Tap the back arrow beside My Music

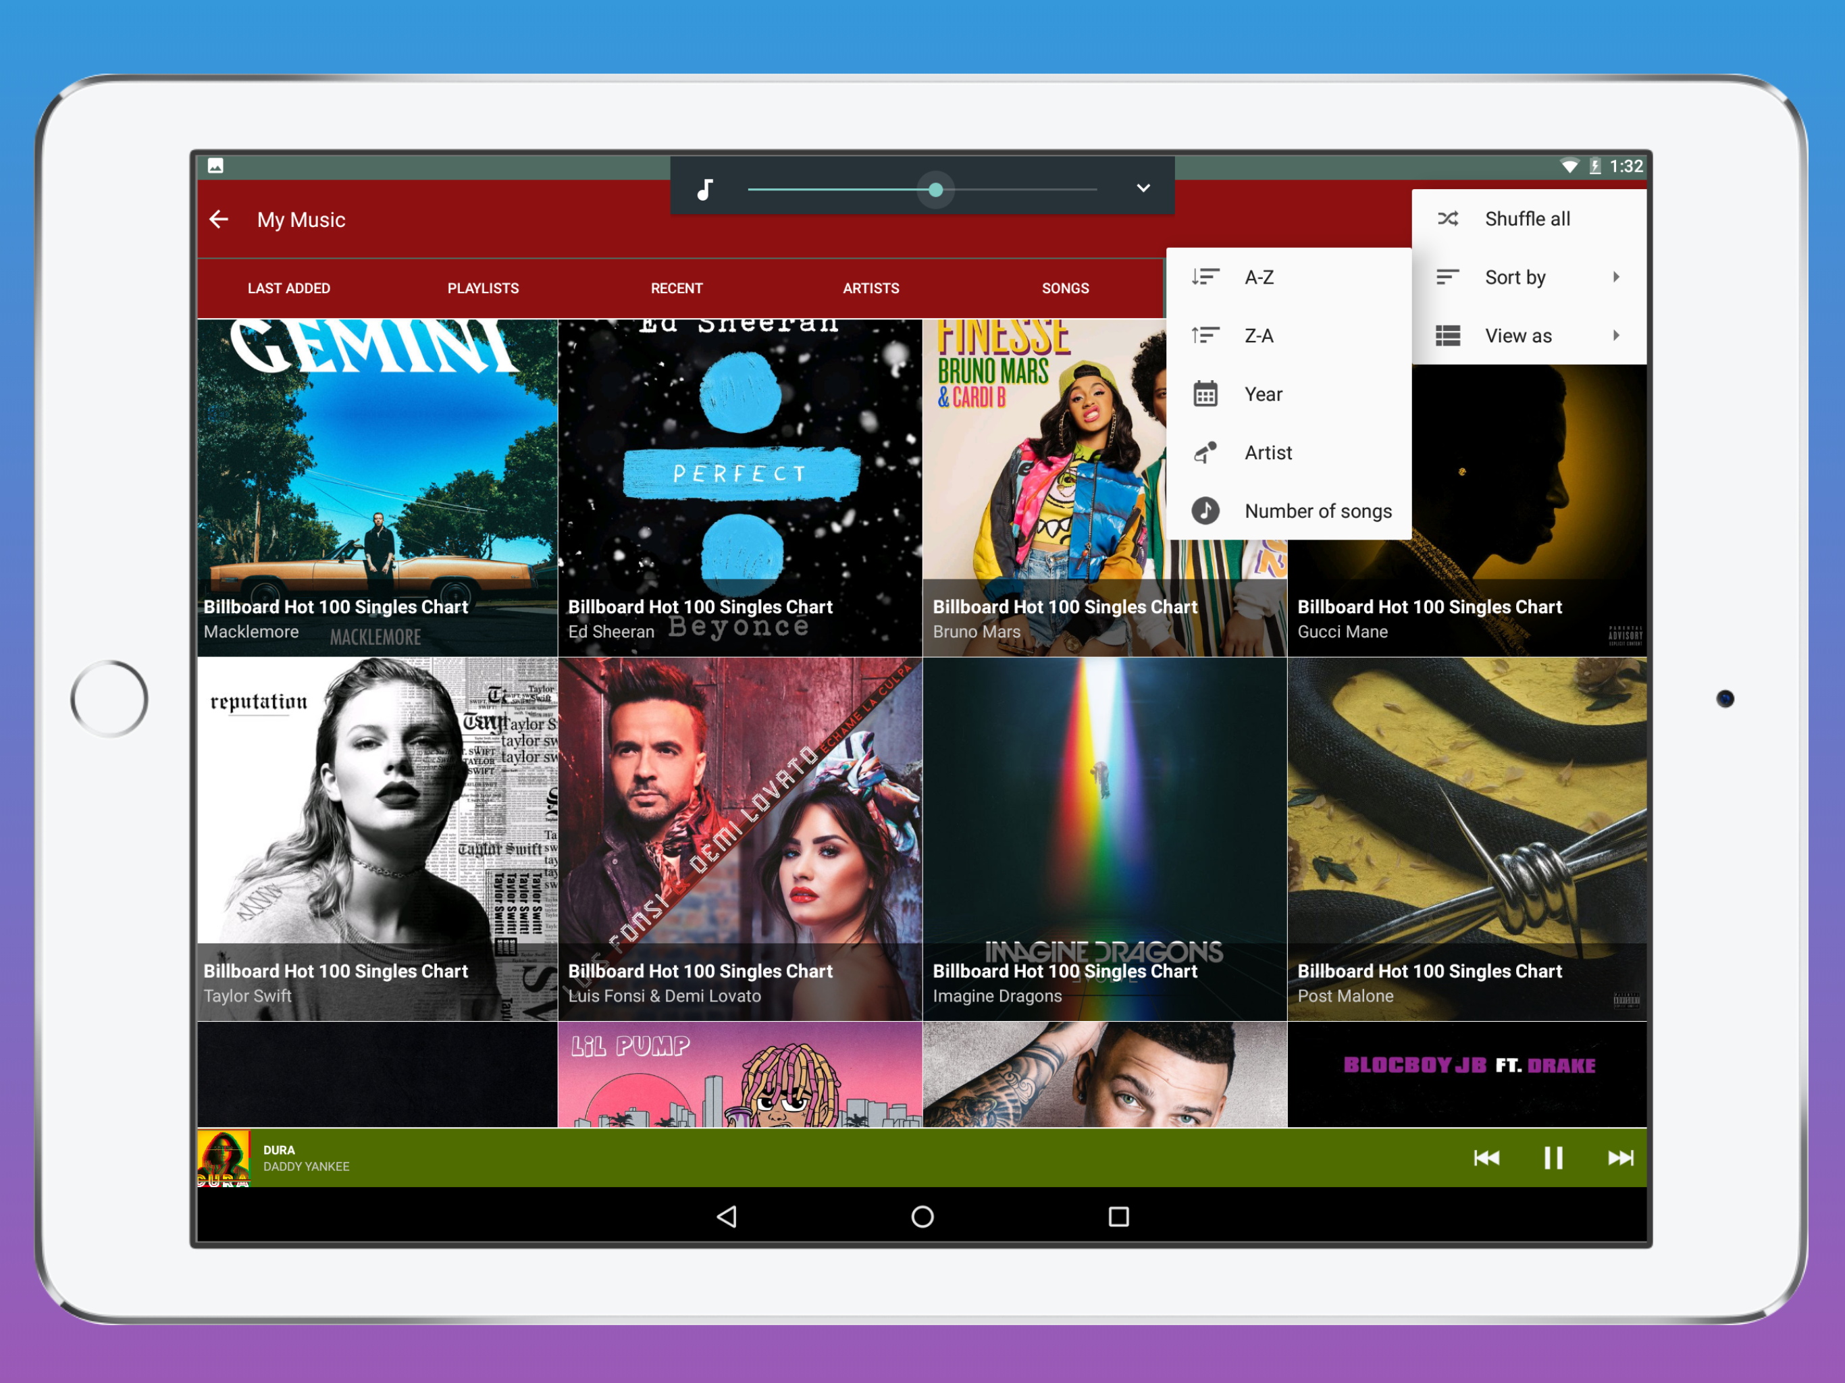click(219, 219)
